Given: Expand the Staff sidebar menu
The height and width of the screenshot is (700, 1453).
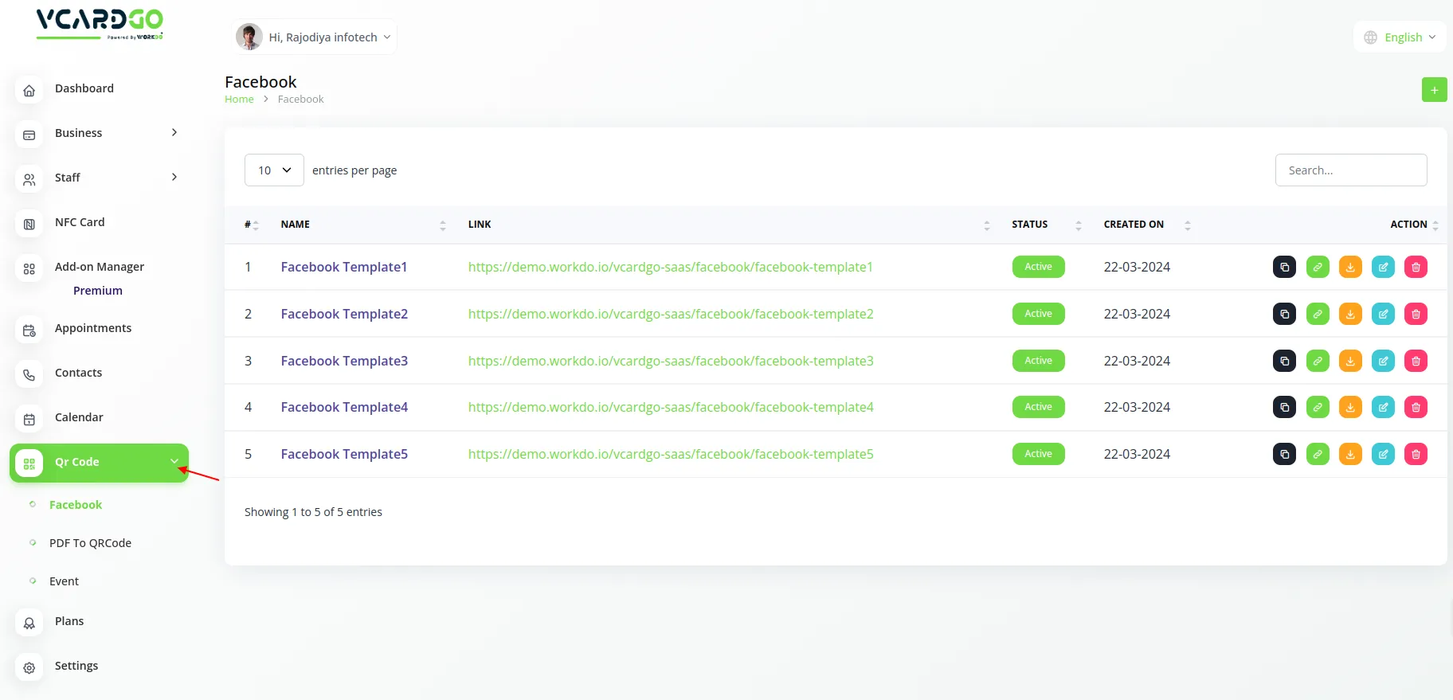Looking at the screenshot, I should coord(100,178).
